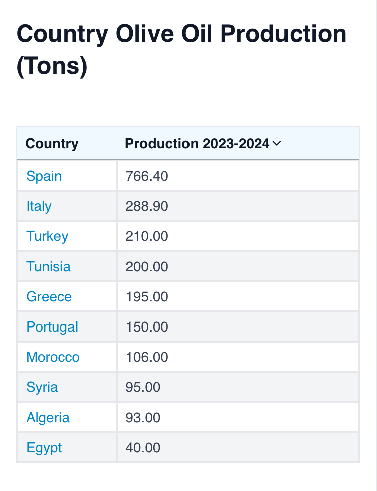This screenshot has width=377, height=491.
Task: Click the Country Olive Oil Production heading
Action: pyautogui.click(x=181, y=50)
